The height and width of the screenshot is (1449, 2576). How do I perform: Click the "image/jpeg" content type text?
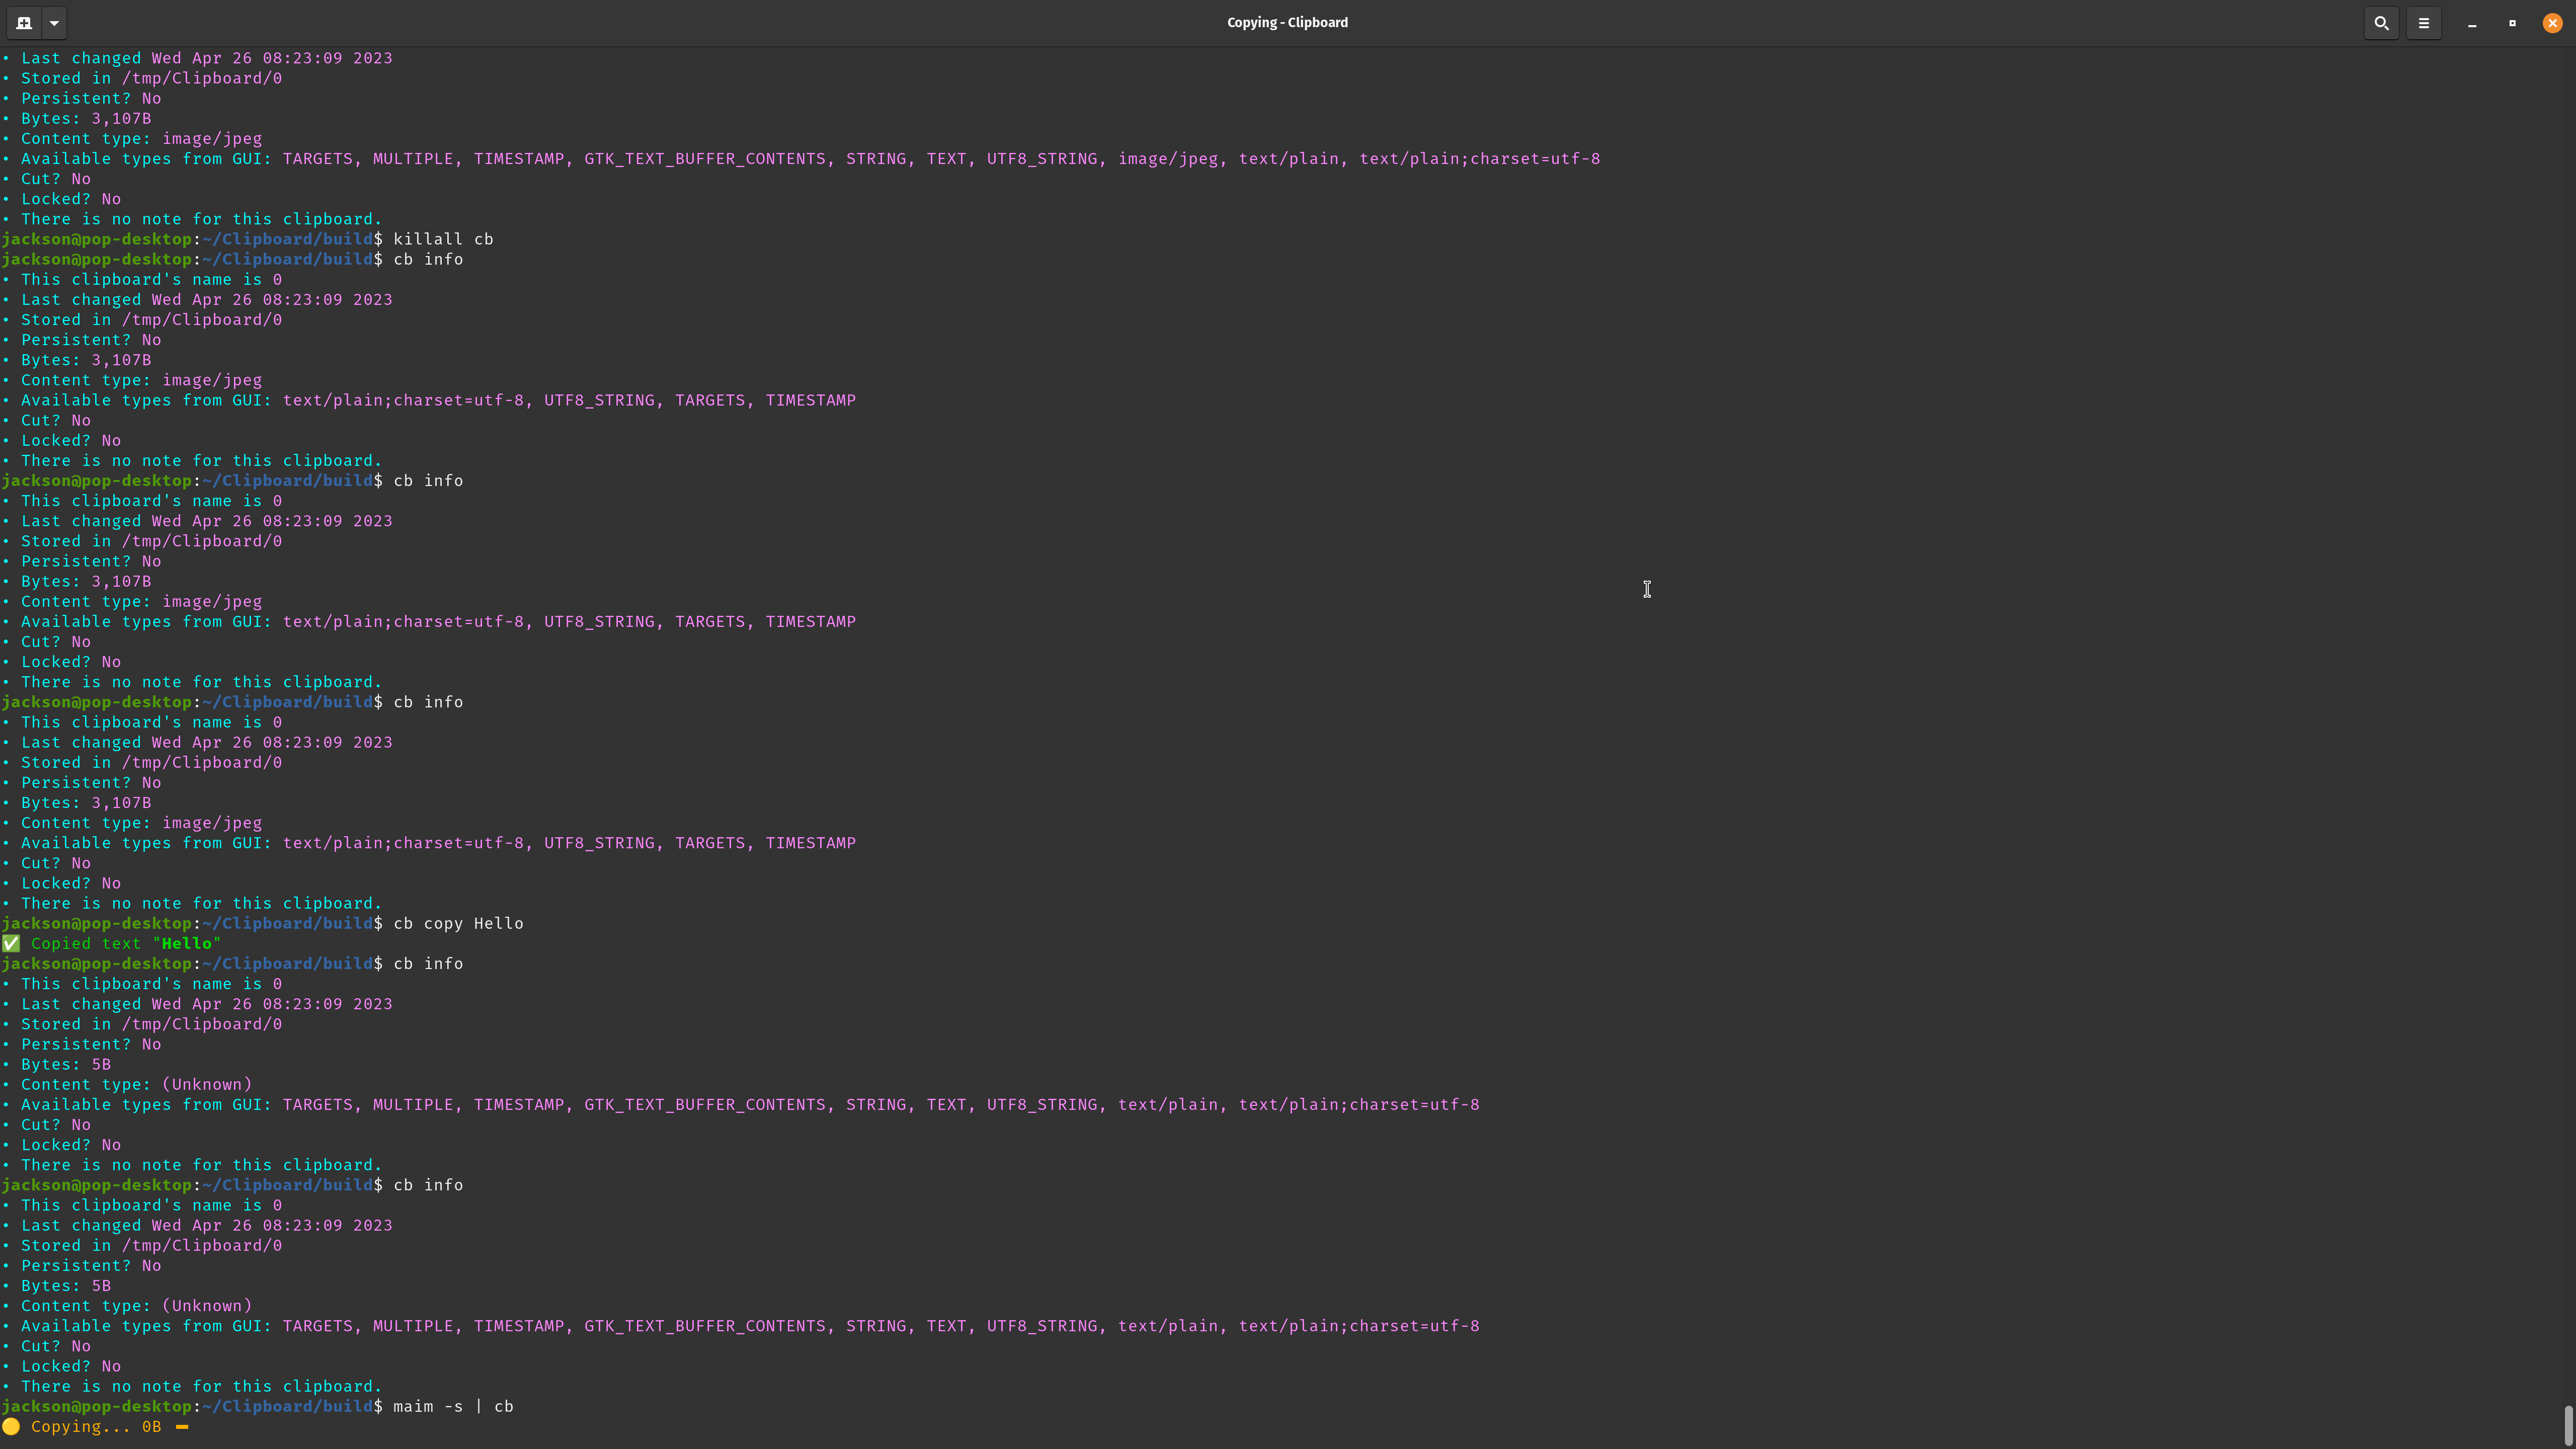[212, 139]
